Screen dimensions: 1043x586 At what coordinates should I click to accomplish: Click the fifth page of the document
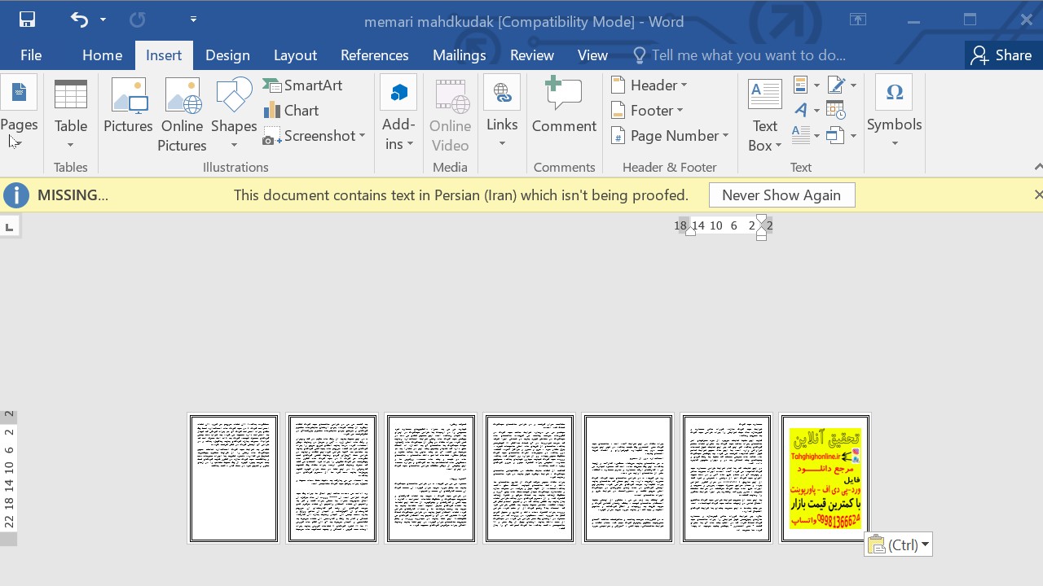[x=628, y=478]
